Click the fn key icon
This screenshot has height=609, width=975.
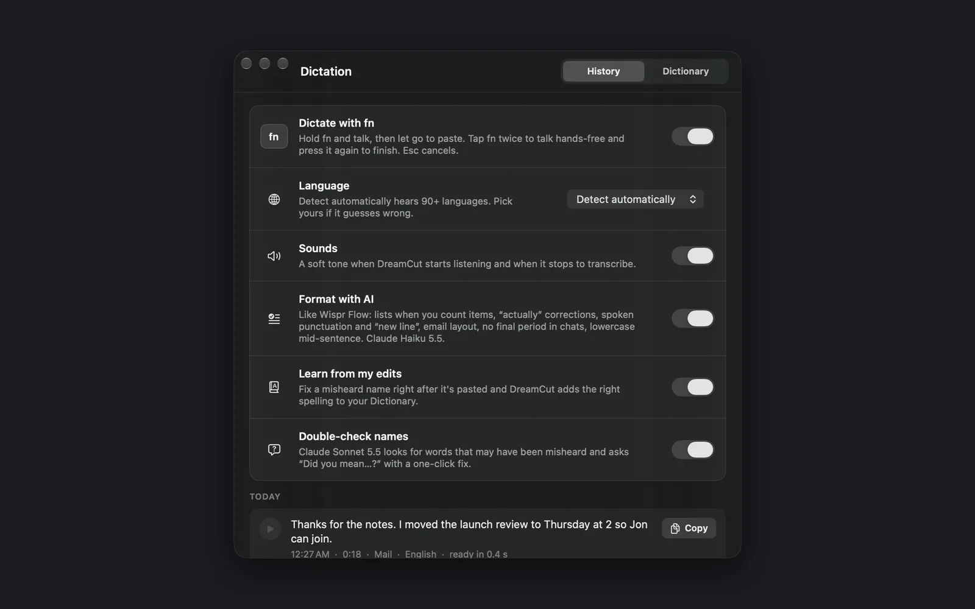pyautogui.click(x=274, y=136)
